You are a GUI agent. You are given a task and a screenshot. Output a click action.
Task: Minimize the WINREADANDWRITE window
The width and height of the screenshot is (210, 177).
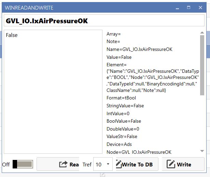click(177, 9)
